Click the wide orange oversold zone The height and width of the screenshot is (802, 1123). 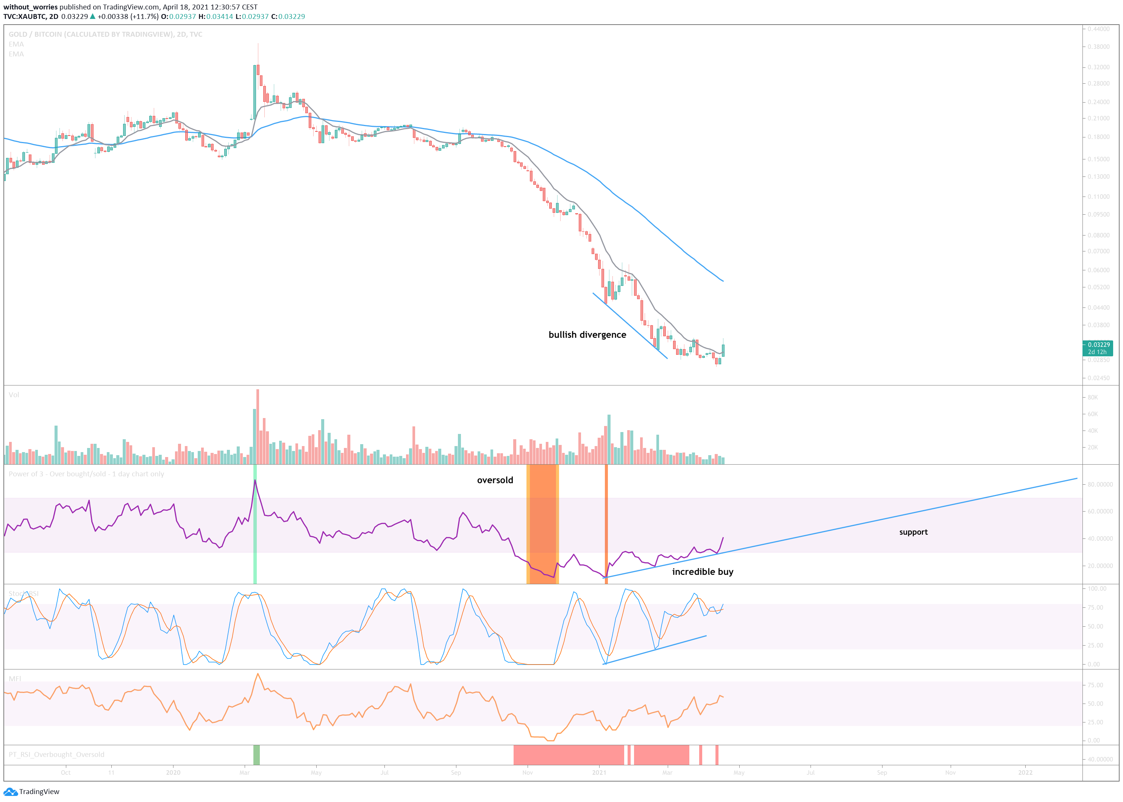[x=542, y=524]
